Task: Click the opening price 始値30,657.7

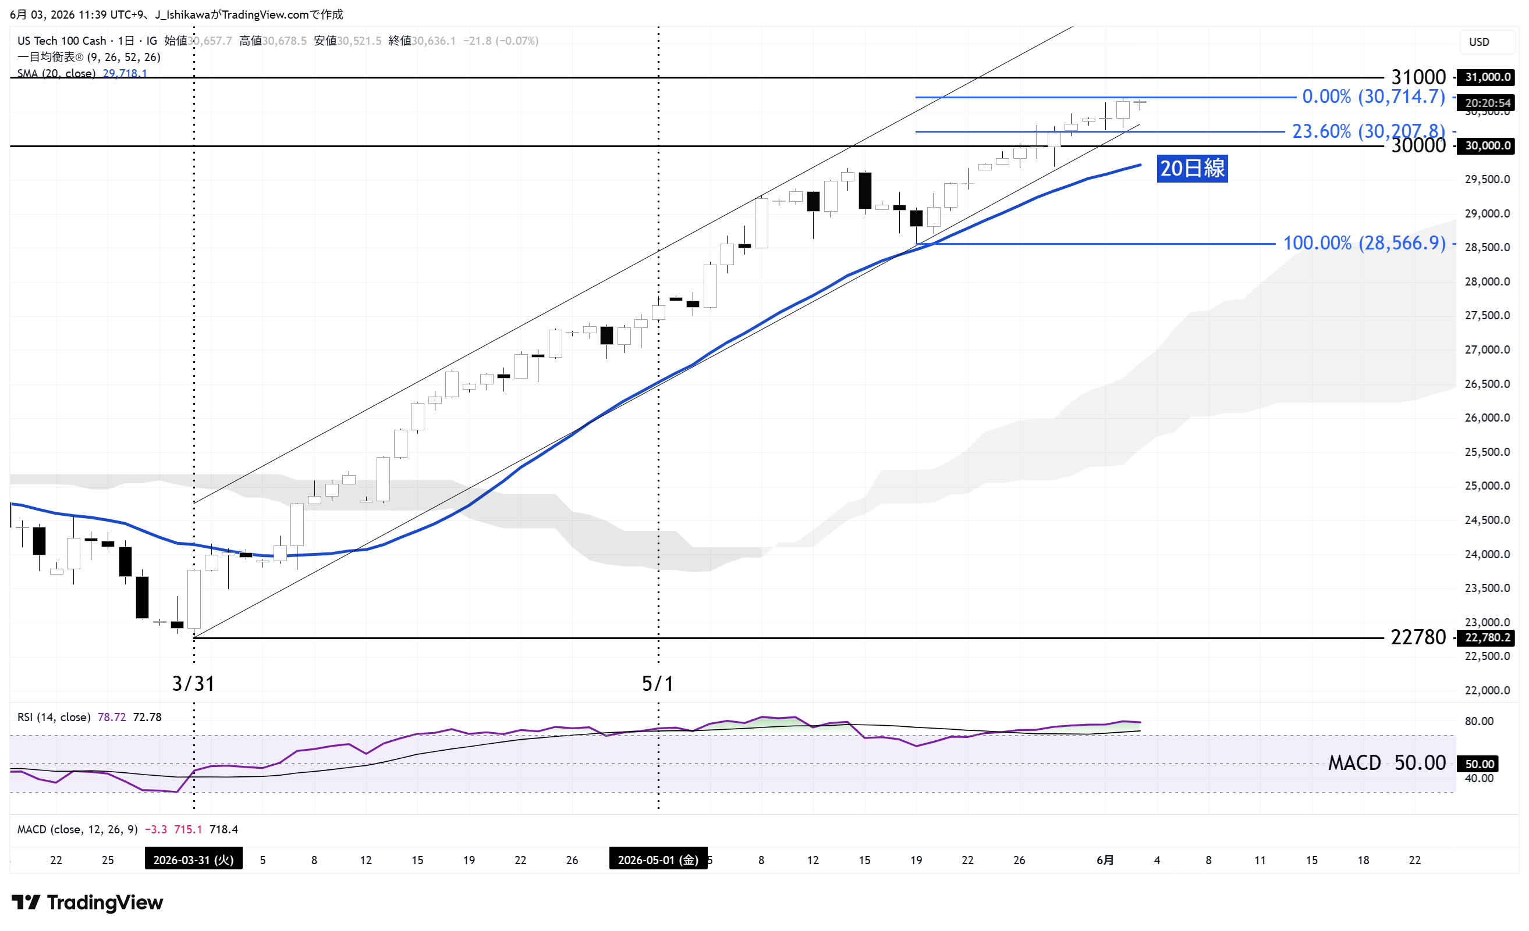Action: click(198, 40)
